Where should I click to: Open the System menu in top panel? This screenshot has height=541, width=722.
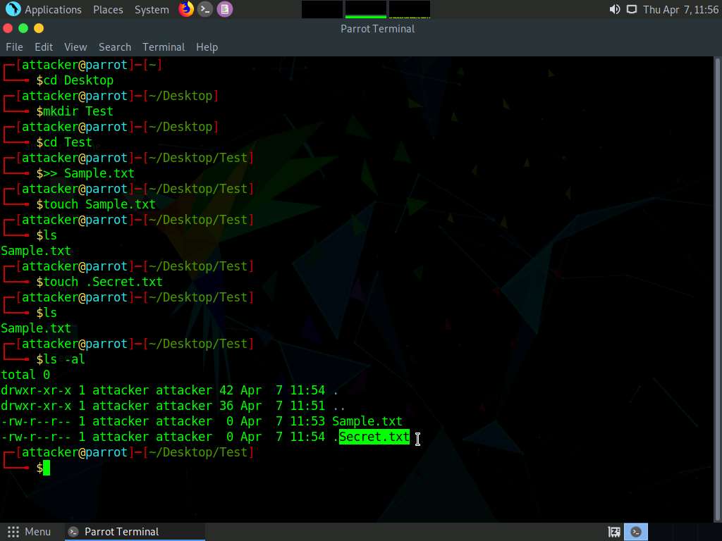pos(152,9)
